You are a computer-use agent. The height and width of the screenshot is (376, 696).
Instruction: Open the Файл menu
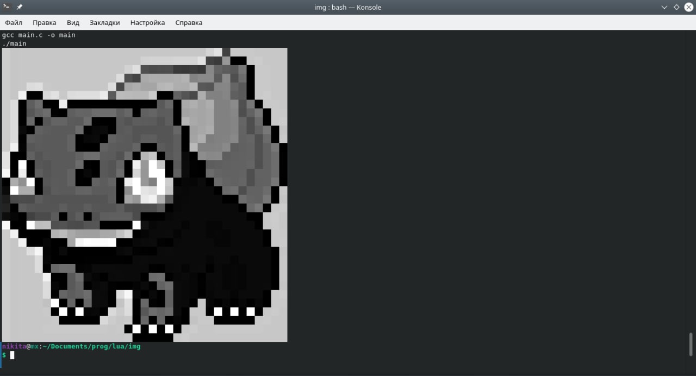click(x=14, y=22)
